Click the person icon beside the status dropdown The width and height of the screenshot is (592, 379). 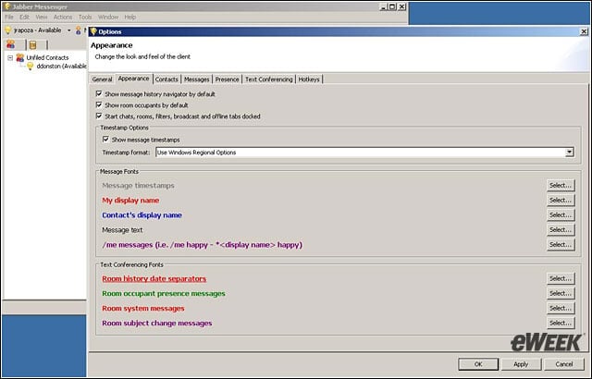tap(78, 31)
